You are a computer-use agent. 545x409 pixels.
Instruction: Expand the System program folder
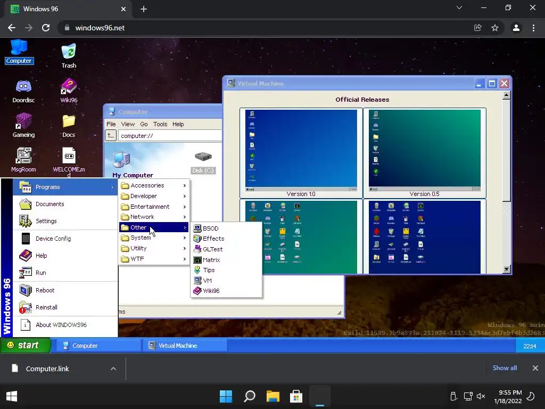[x=154, y=238]
